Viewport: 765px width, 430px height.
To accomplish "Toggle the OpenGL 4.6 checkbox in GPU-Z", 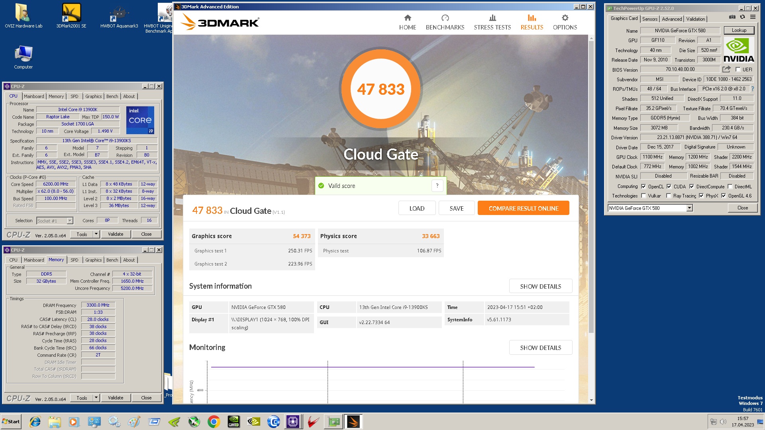I will 724,196.
